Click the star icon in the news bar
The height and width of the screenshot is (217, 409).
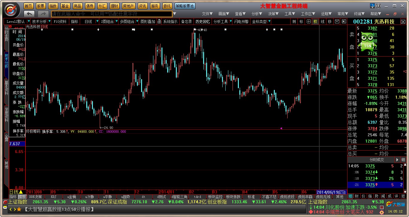[x=19, y=209]
